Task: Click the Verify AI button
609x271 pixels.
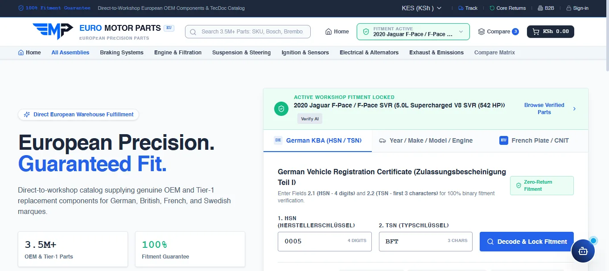Action: tap(310, 119)
